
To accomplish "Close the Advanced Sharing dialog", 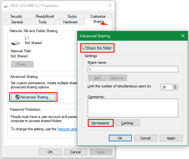I will 183,36.
